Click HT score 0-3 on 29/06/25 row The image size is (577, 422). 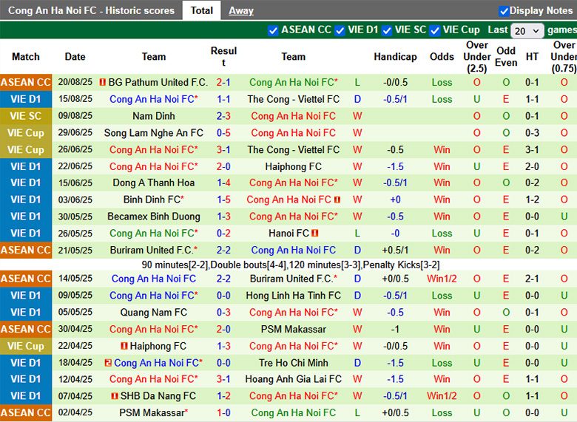tap(532, 133)
